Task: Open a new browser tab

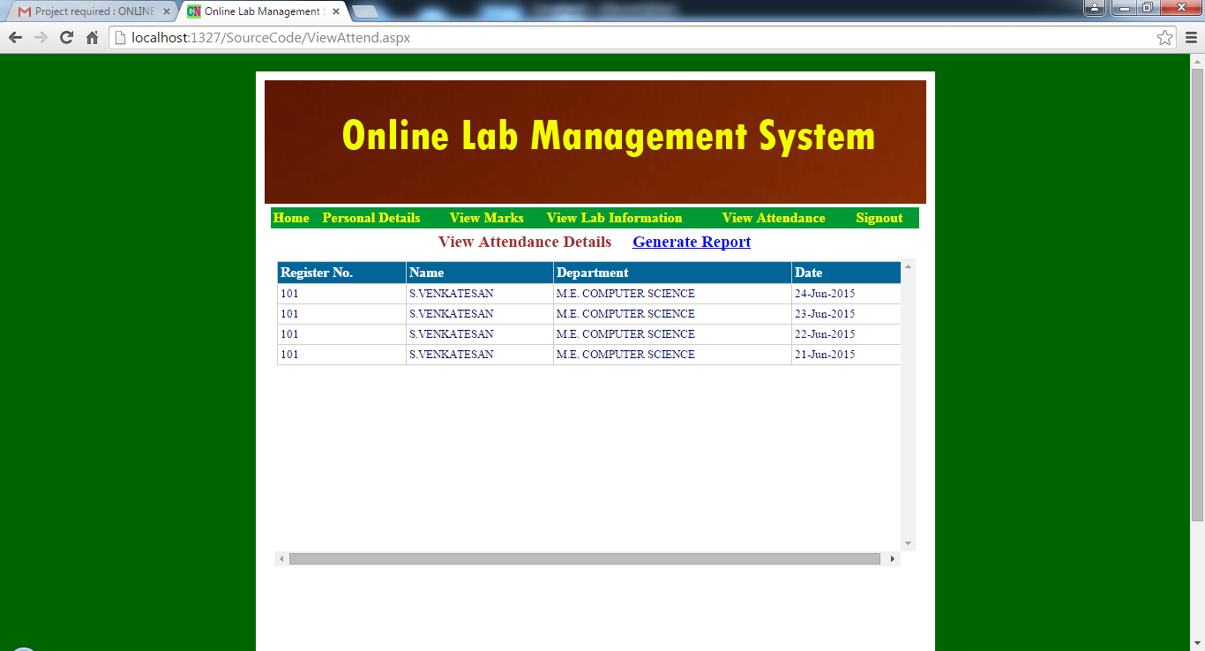Action: (x=364, y=11)
